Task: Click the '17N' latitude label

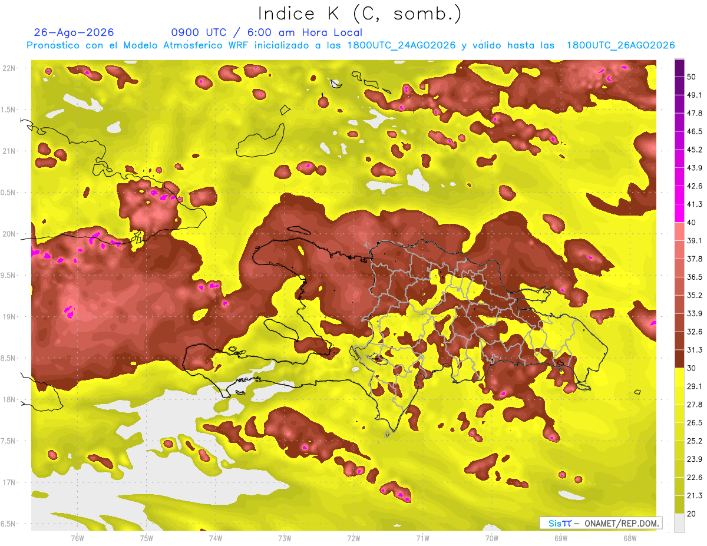Action: click(x=9, y=483)
